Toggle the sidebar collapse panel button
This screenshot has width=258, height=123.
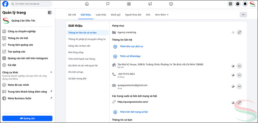click(50, 13)
